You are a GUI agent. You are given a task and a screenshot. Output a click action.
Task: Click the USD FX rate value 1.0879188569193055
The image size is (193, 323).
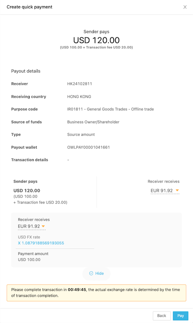41,243
